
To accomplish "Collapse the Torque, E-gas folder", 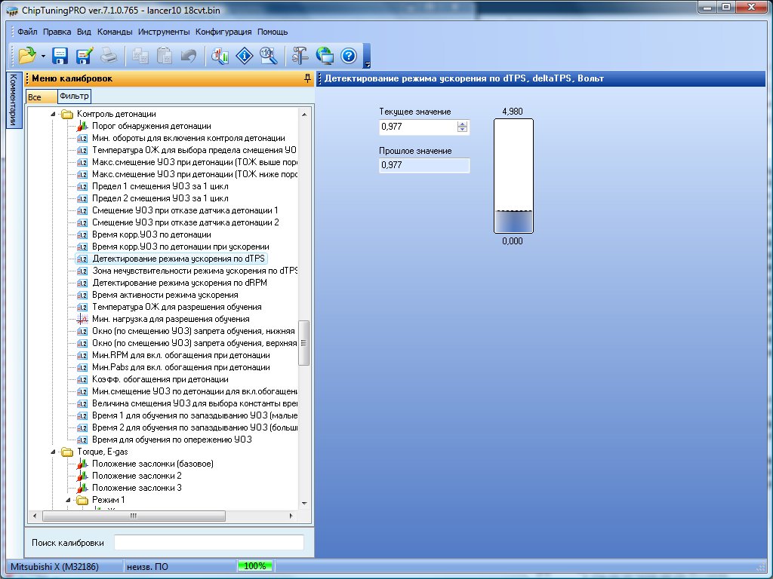I will 53,452.
